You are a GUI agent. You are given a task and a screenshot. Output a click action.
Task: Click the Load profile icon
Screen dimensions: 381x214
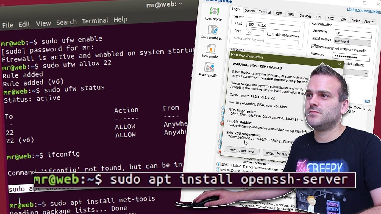pos(214,12)
